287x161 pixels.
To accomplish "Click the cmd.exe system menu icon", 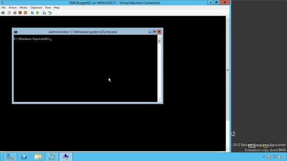I will click(16, 32).
